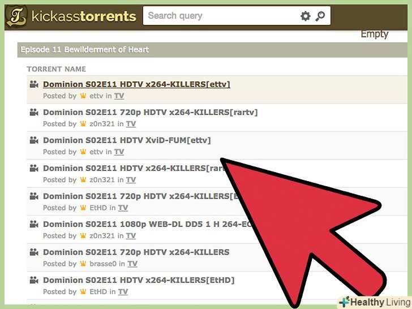The image size is (412, 309).
Task: Open TV category link in first row
Action: pyautogui.click(x=119, y=96)
